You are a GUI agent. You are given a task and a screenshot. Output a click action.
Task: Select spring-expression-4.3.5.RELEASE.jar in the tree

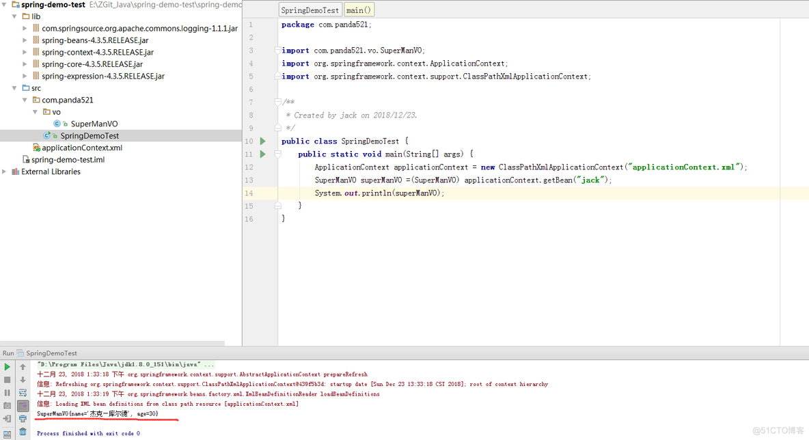pyautogui.click(x=103, y=76)
